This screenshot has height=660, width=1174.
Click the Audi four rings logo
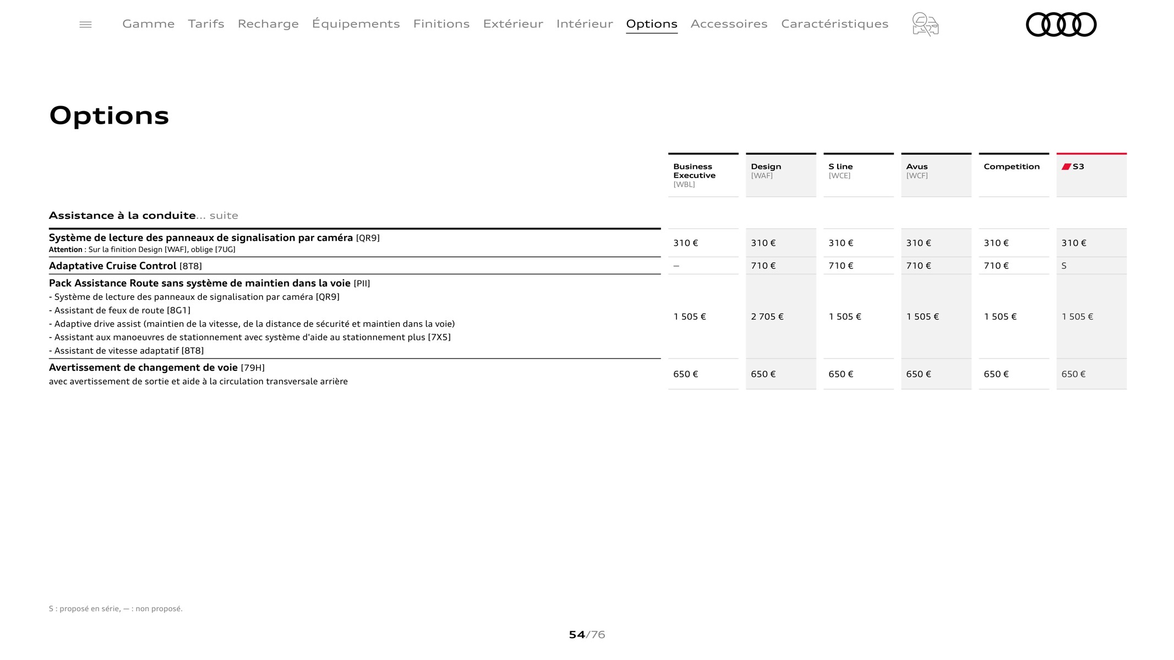coord(1061,24)
